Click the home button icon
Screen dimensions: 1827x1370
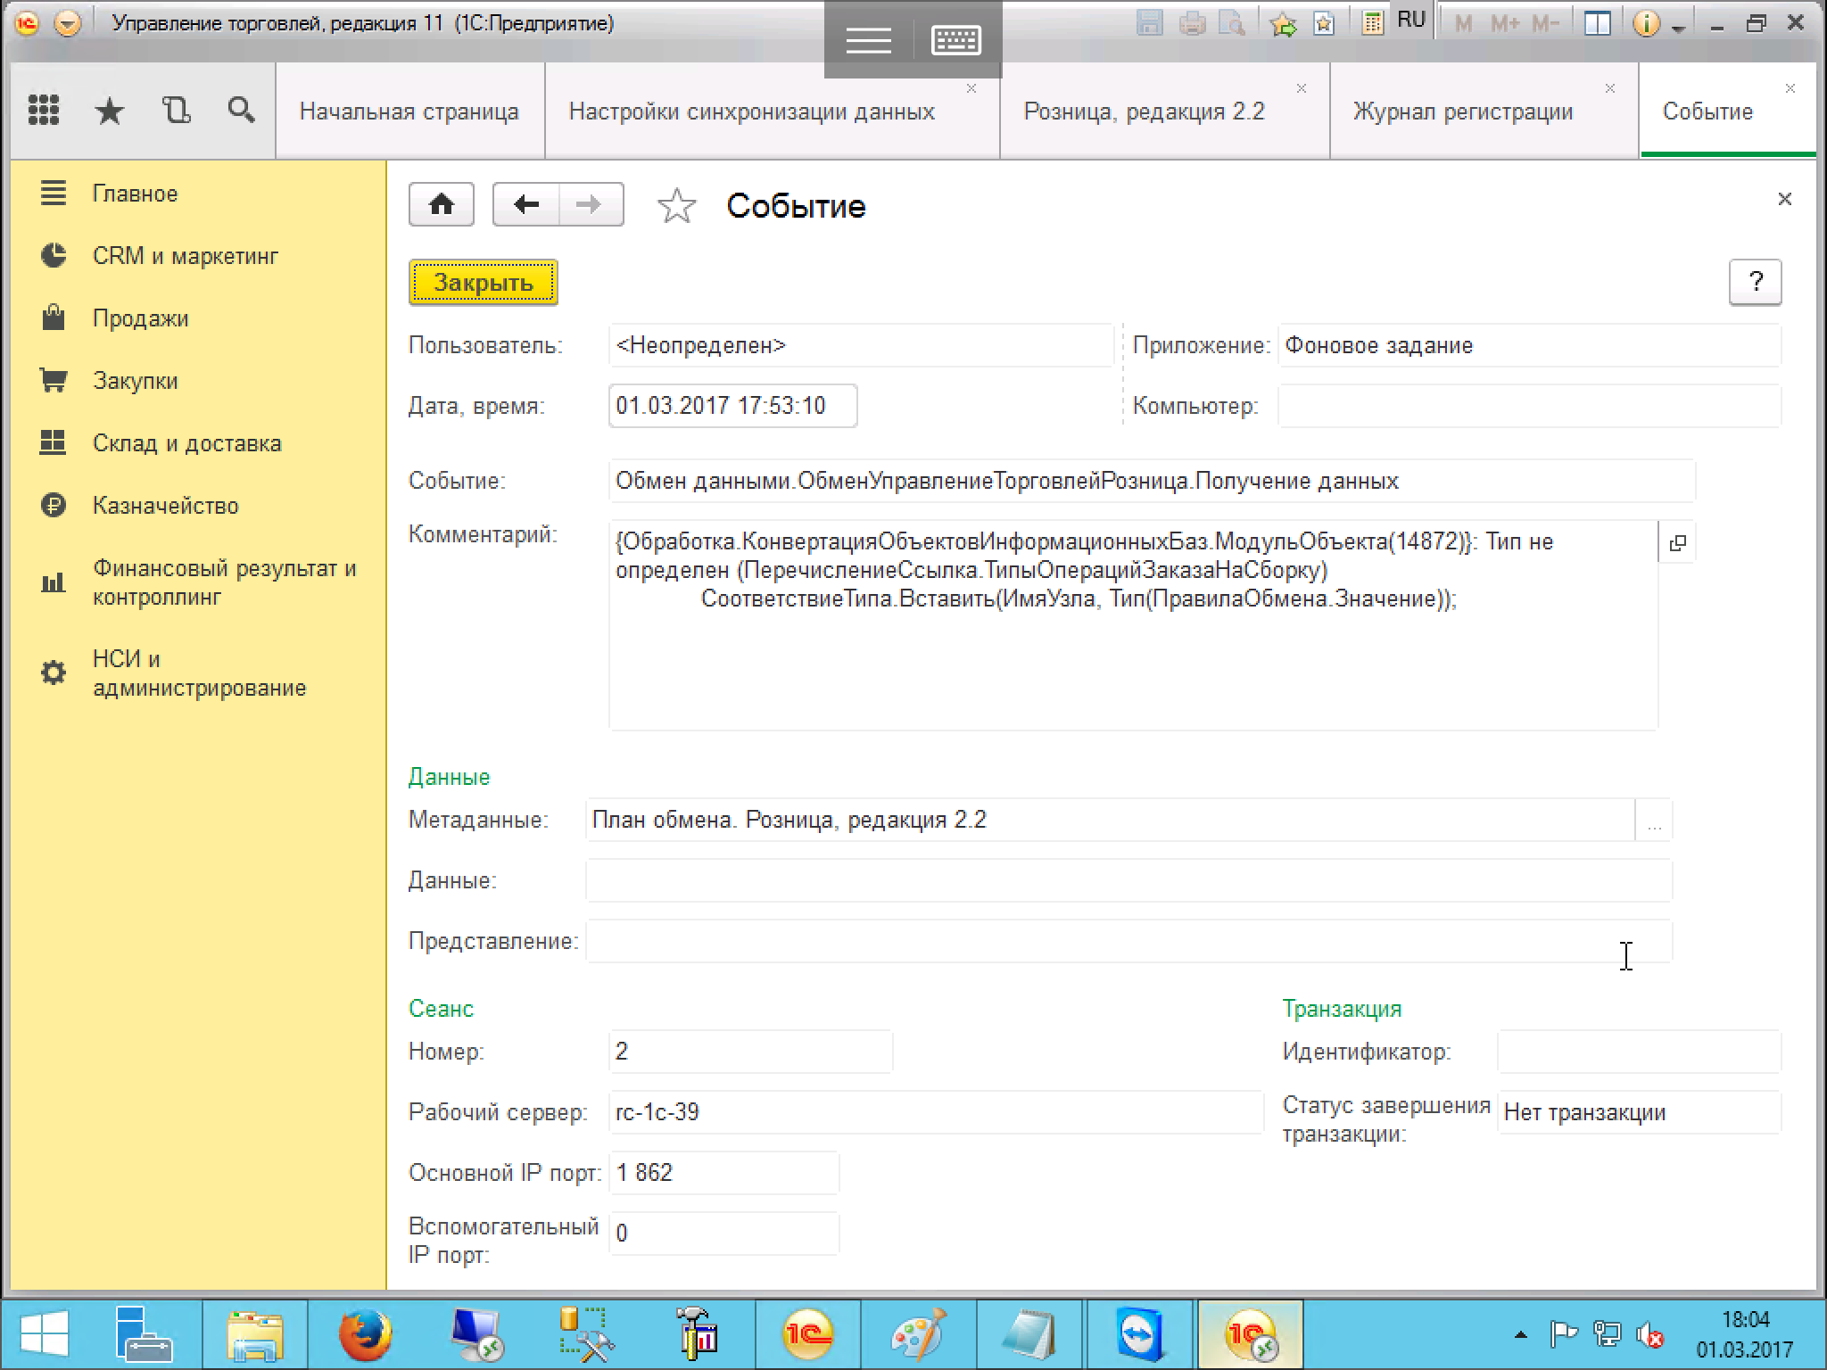coord(441,205)
